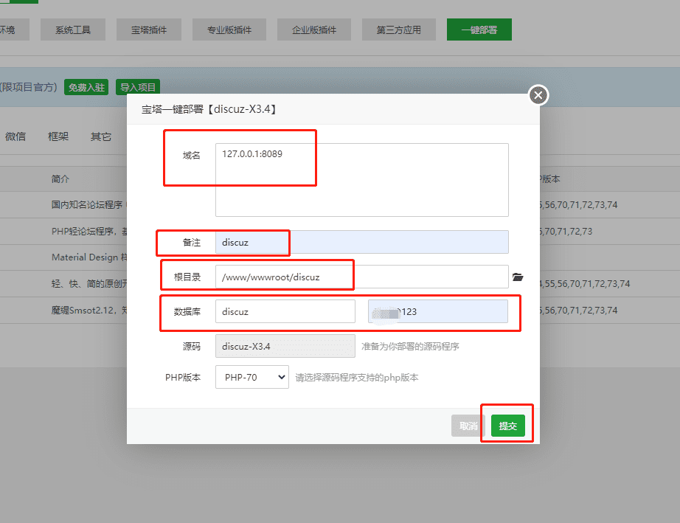Close the discuz-X3.4 deployment dialog
Screen dimensions: 680x523
point(538,95)
